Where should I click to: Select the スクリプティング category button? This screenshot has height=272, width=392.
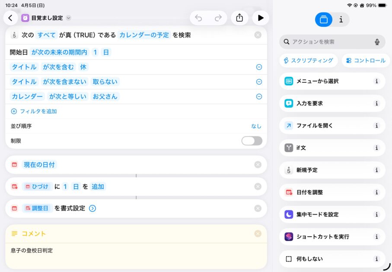308,60
